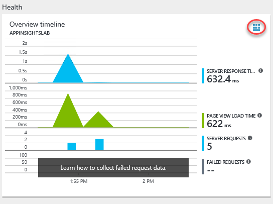The height and width of the screenshot is (204, 273).
Task: Click the shorter blue server requests bar
Action: tap(72, 146)
